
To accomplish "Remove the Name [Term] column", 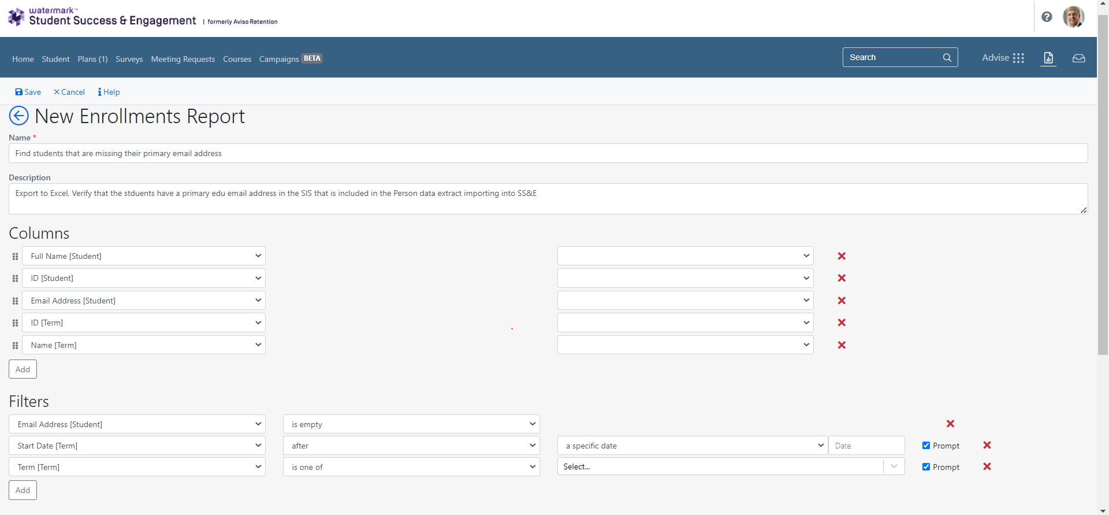I will pos(842,345).
